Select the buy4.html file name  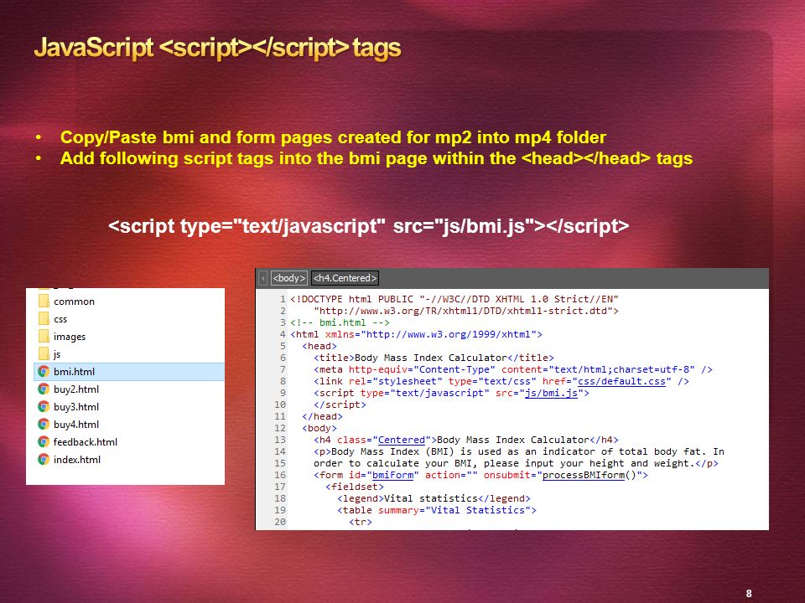click(x=76, y=424)
